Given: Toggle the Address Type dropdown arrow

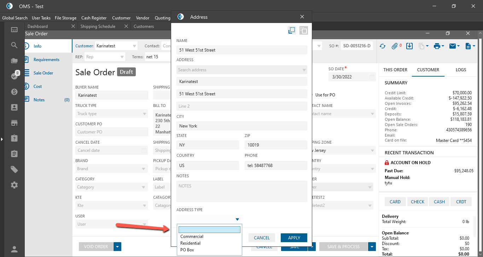Looking at the screenshot, I should point(237,219).
